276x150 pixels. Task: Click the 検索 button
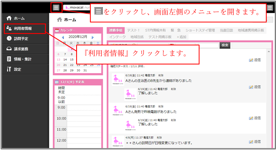coord(225,45)
